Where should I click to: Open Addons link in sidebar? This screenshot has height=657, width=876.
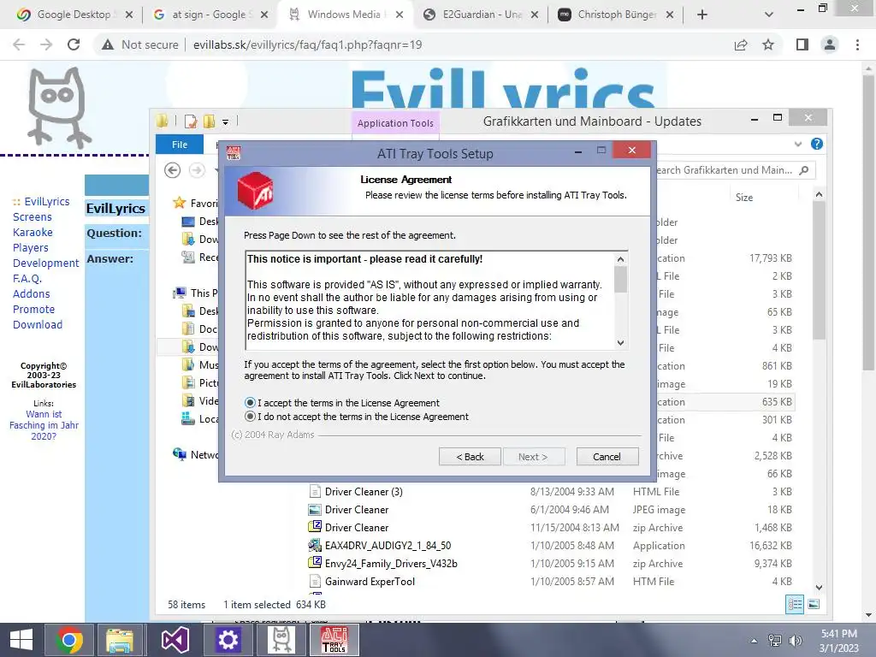(32, 294)
